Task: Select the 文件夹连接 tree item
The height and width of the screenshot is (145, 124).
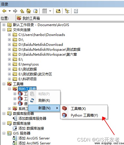Action: coord(22,30)
